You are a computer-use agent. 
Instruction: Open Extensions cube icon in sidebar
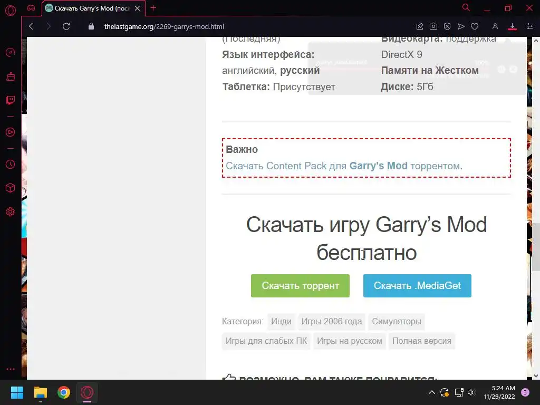(x=11, y=188)
